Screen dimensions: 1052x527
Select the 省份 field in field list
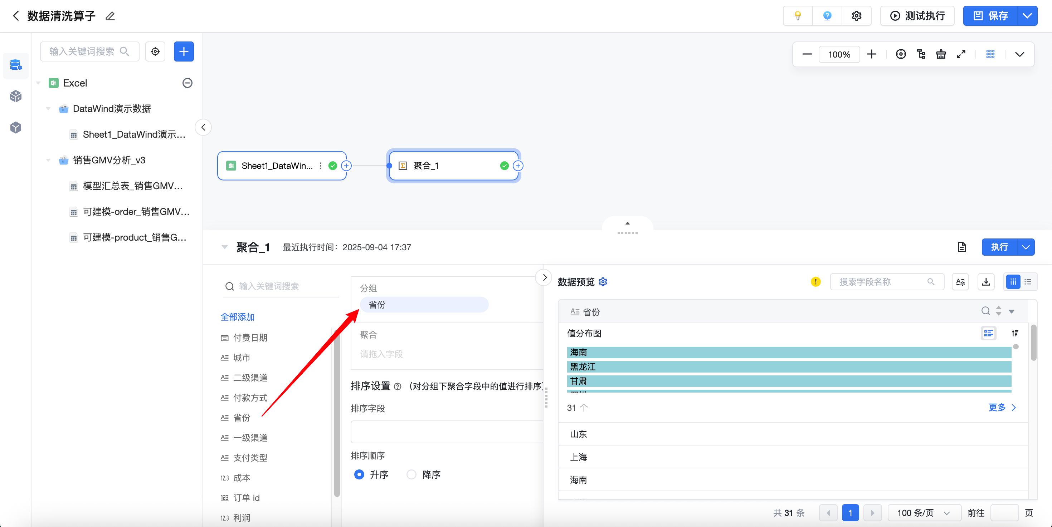(x=242, y=418)
